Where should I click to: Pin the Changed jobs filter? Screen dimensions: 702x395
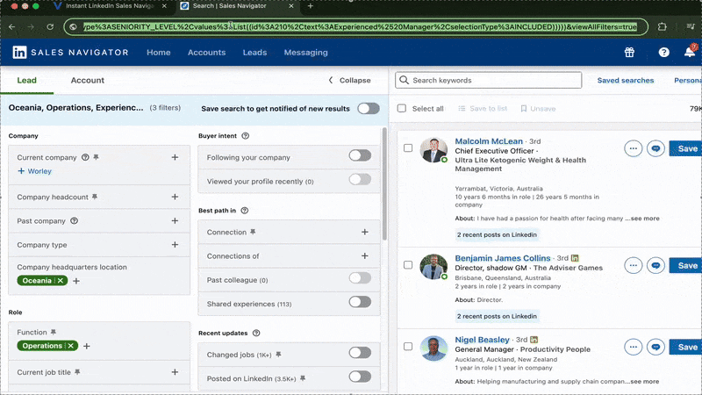click(x=278, y=355)
